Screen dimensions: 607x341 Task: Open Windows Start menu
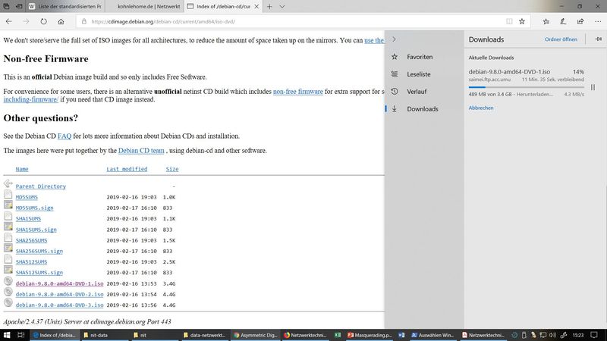pos(7,335)
